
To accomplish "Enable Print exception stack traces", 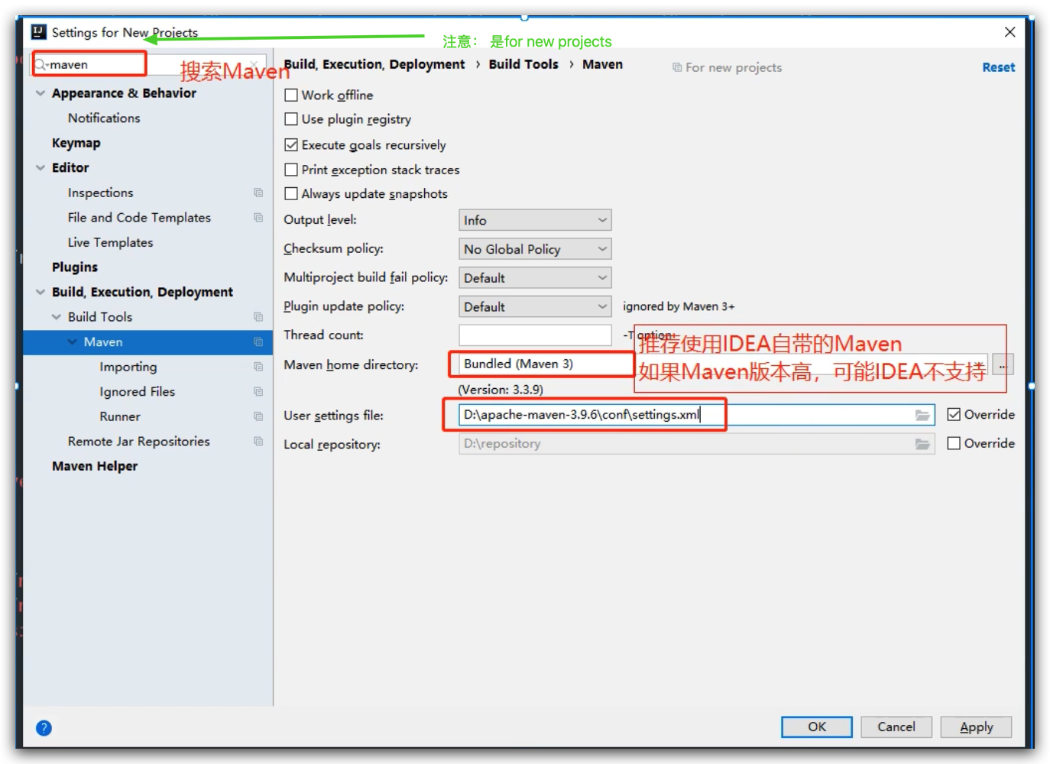I will coord(291,170).
